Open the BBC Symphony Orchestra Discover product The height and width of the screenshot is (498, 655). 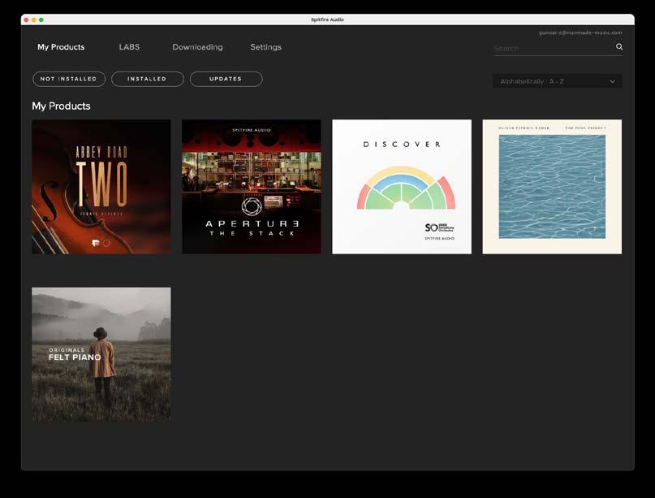pos(402,187)
